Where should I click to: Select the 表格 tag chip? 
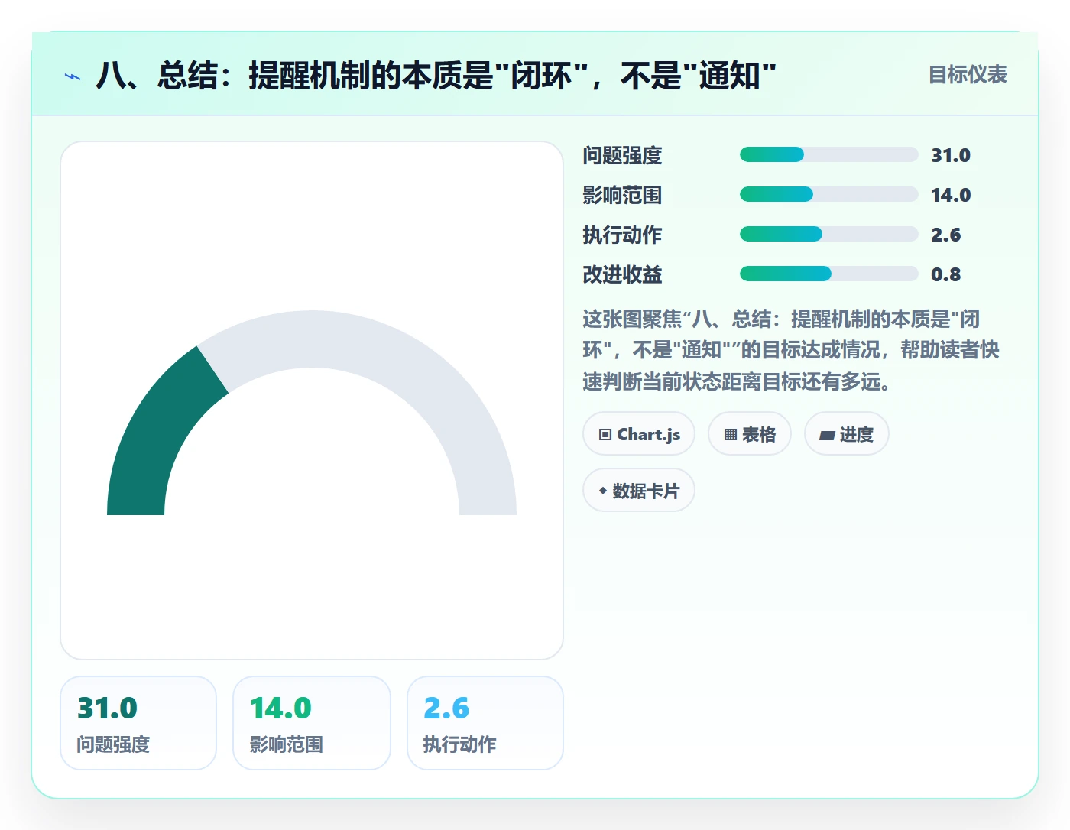coord(750,434)
